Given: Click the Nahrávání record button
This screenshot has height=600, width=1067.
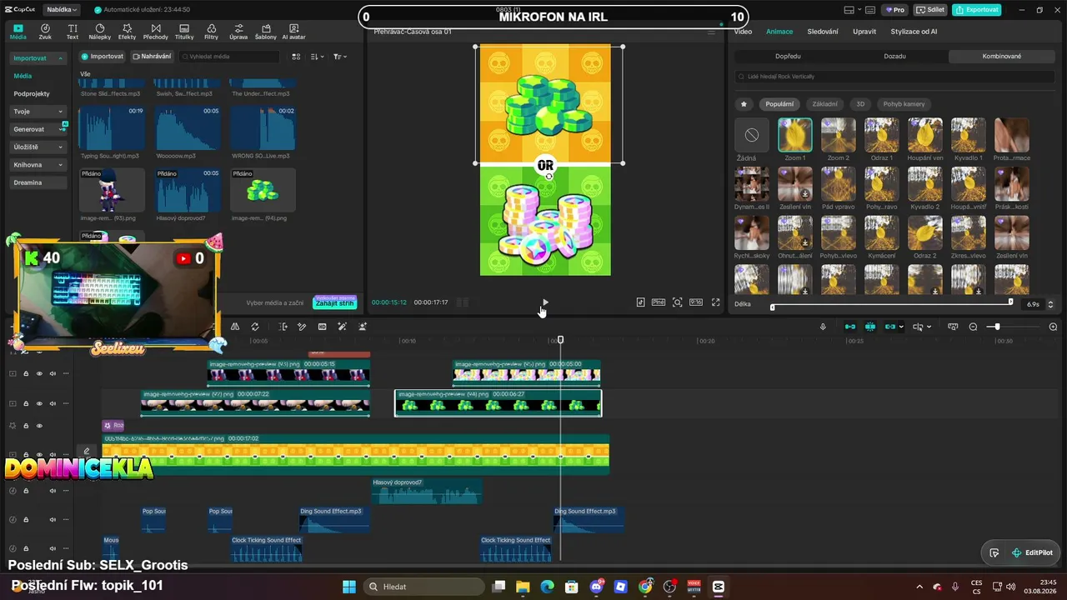Looking at the screenshot, I should (x=151, y=57).
